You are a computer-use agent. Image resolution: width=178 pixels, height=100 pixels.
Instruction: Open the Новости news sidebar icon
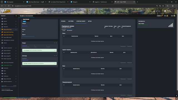pyautogui.click(x=2, y=43)
